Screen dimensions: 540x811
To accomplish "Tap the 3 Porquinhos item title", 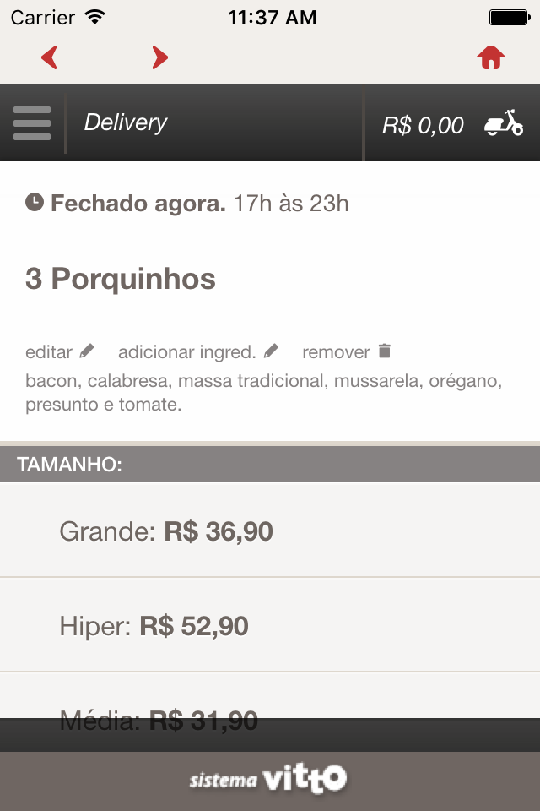I will [x=121, y=279].
